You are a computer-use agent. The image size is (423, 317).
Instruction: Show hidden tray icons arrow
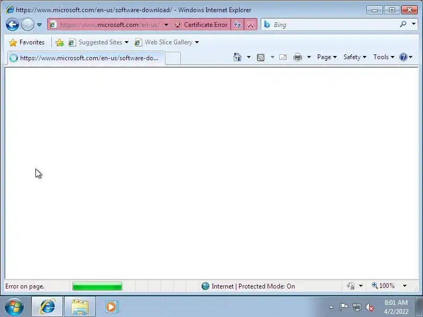332,307
